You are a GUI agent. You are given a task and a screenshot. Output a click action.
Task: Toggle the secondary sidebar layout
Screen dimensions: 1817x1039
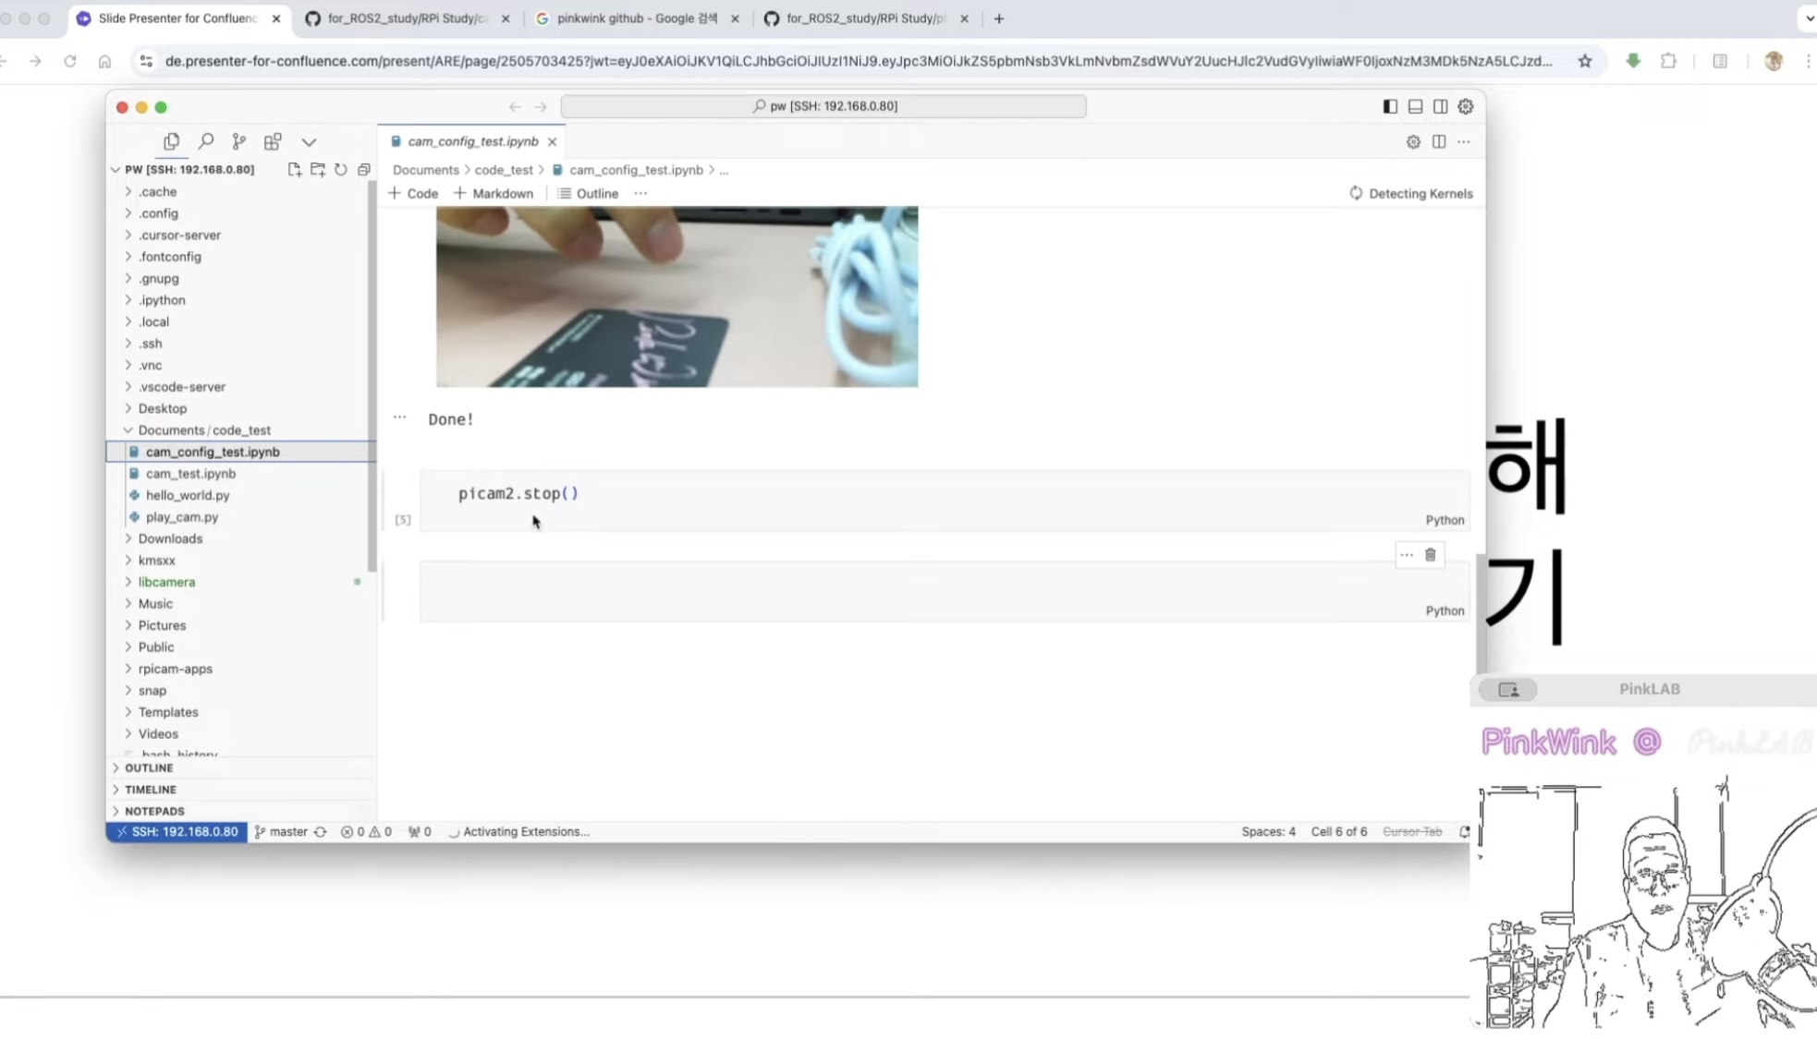tap(1440, 107)
